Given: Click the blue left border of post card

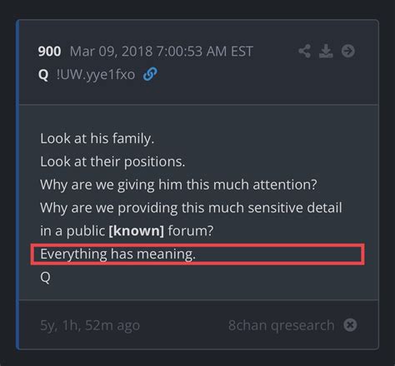Looking at the screenshot, I should click(x=17, y=185).
